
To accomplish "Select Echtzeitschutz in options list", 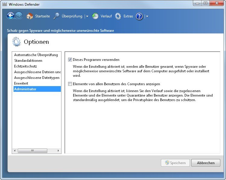I will (x=37, y=66).
